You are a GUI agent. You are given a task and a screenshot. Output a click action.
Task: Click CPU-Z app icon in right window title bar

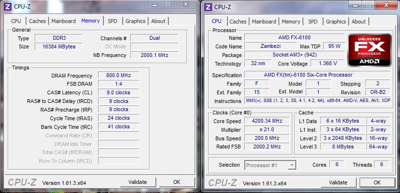[x=209, y=7]
